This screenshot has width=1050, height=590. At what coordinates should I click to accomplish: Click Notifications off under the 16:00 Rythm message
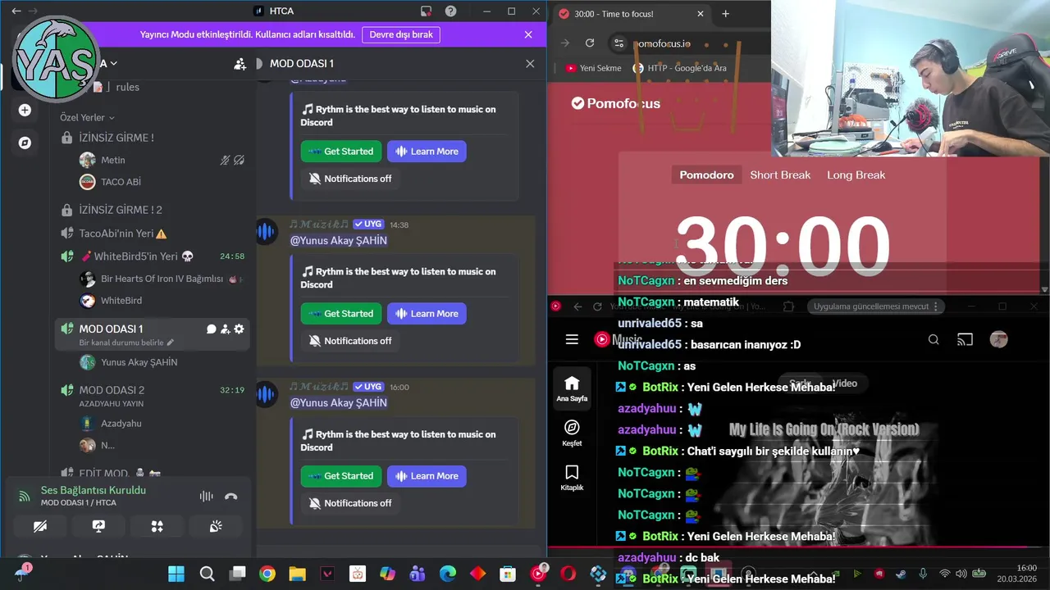point(350,503)
